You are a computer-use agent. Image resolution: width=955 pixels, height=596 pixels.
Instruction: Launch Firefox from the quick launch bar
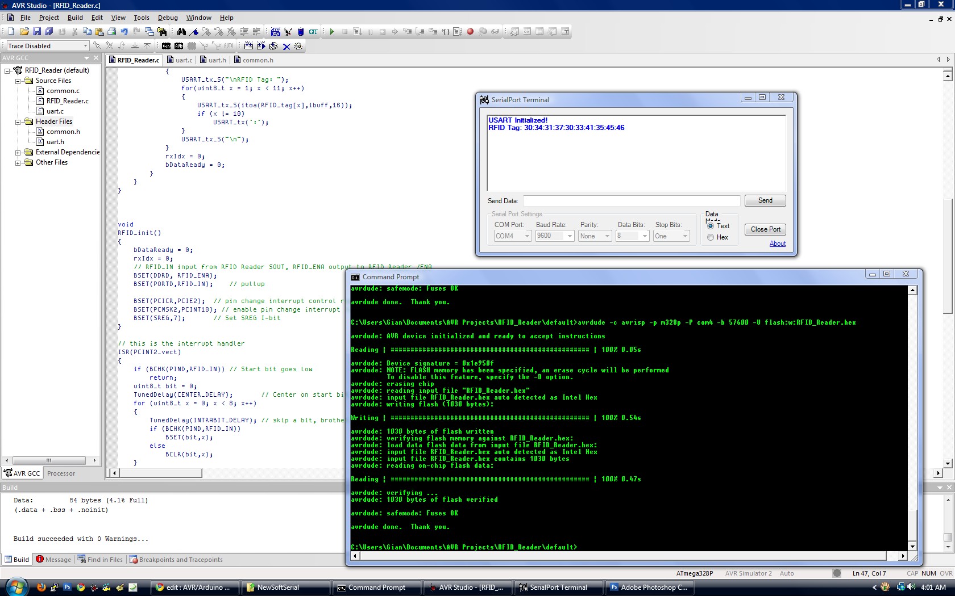41,587
